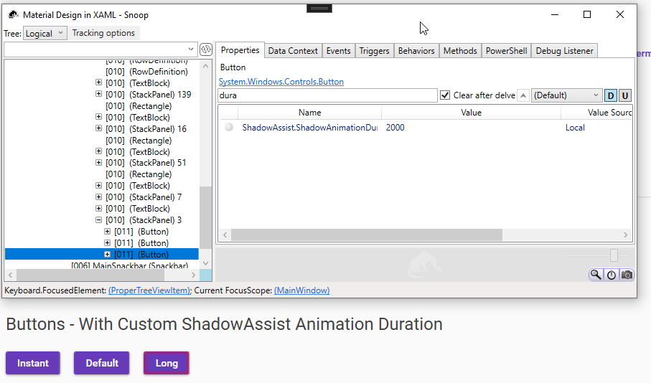Click the Instant button
The width and height of the screenshot is (651, 383).
click(33, 363)
